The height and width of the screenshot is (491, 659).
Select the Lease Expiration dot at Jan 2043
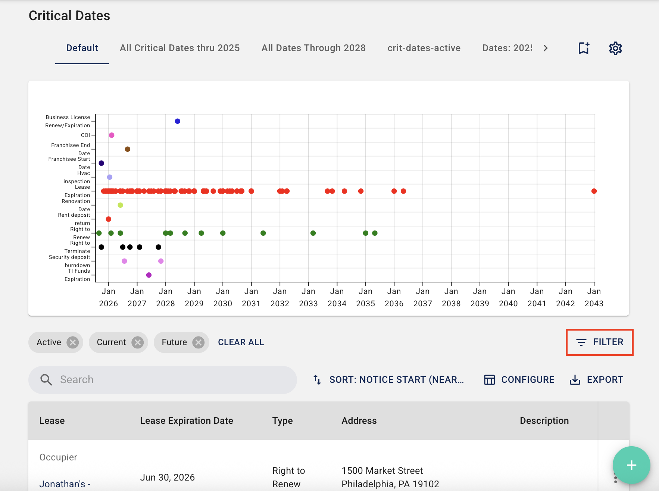click(x=594, y=191)
